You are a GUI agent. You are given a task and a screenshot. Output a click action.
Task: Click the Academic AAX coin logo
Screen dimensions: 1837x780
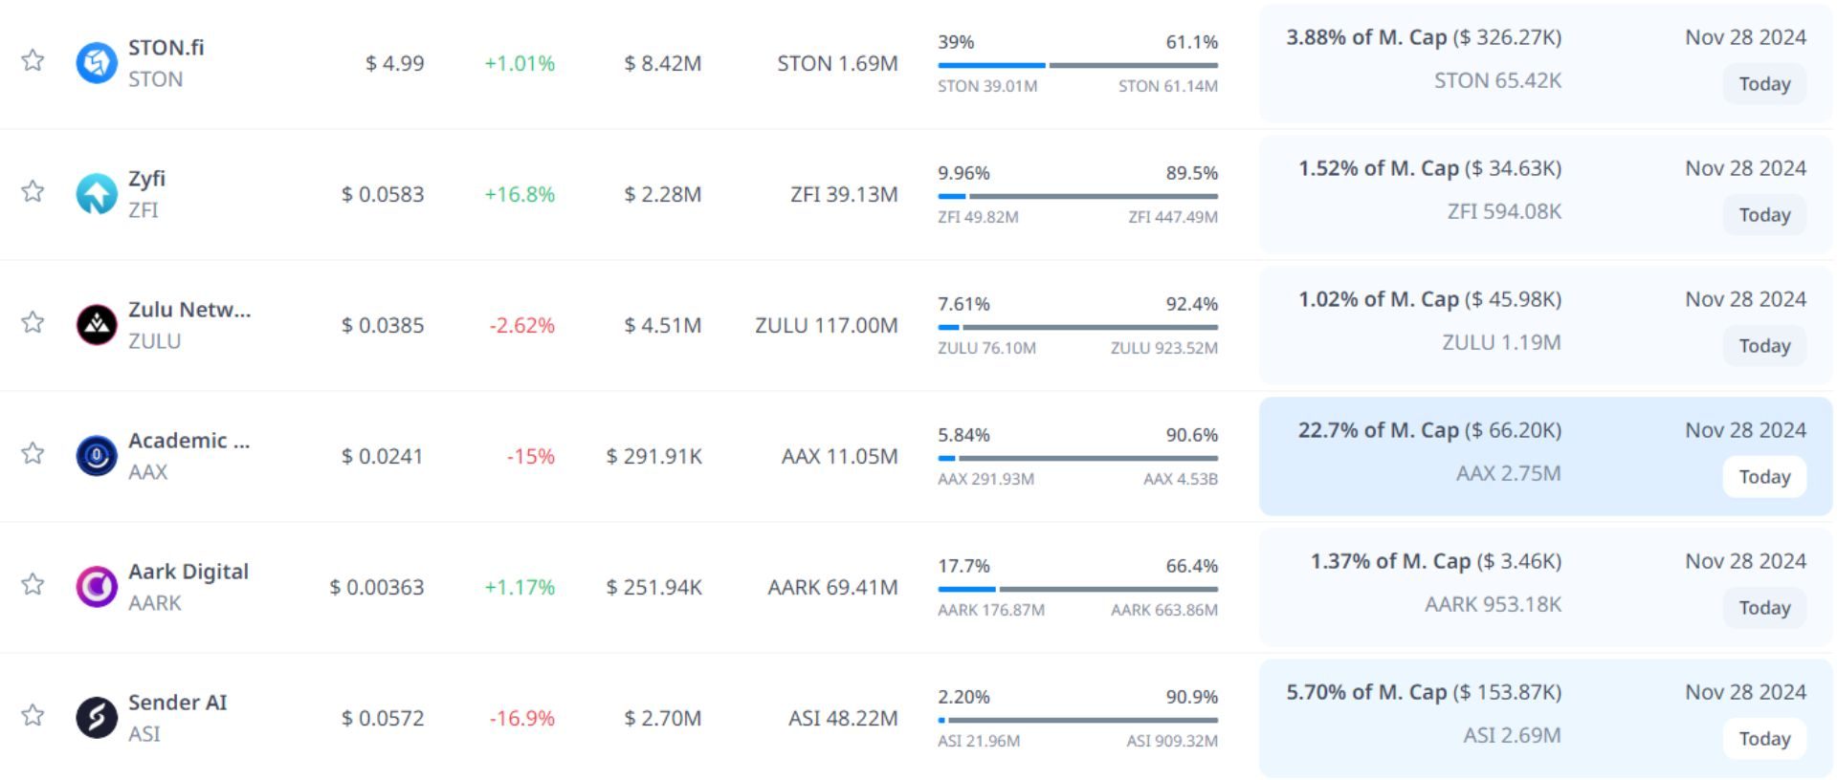97,456
